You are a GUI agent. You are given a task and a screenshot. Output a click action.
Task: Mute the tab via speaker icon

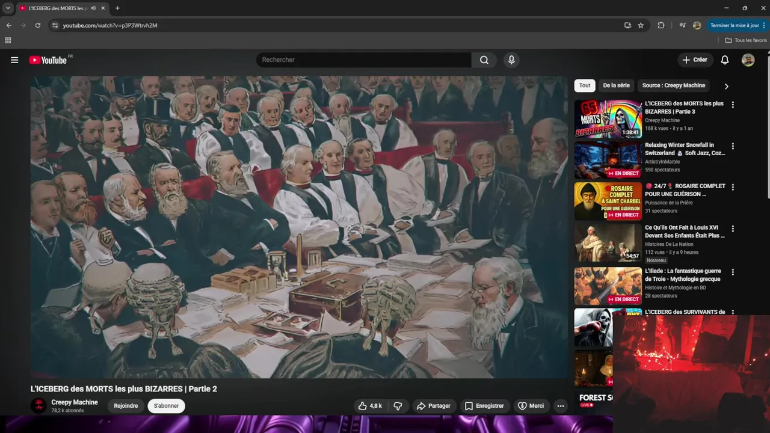[93, 8]
